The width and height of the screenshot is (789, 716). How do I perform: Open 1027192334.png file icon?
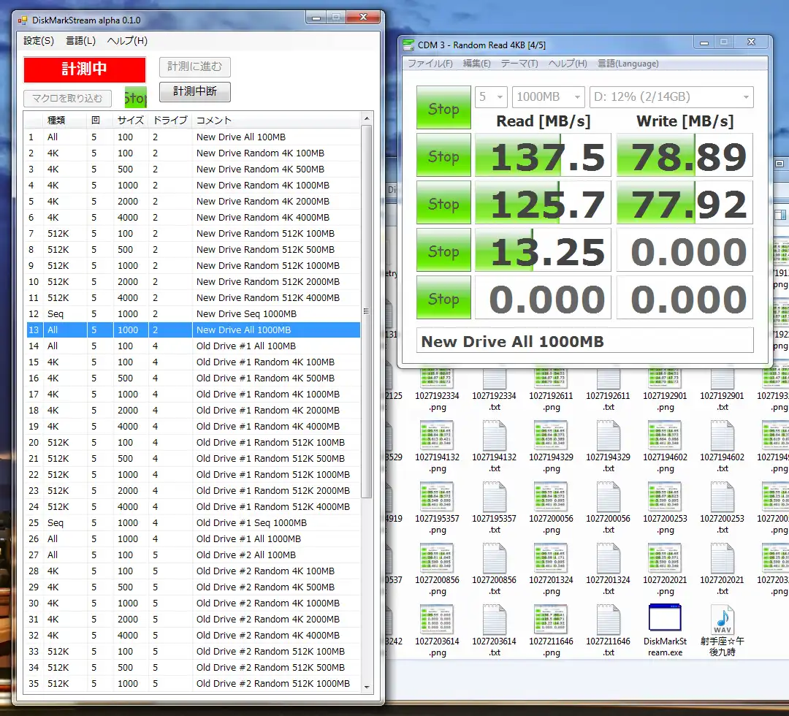[437, 378]
